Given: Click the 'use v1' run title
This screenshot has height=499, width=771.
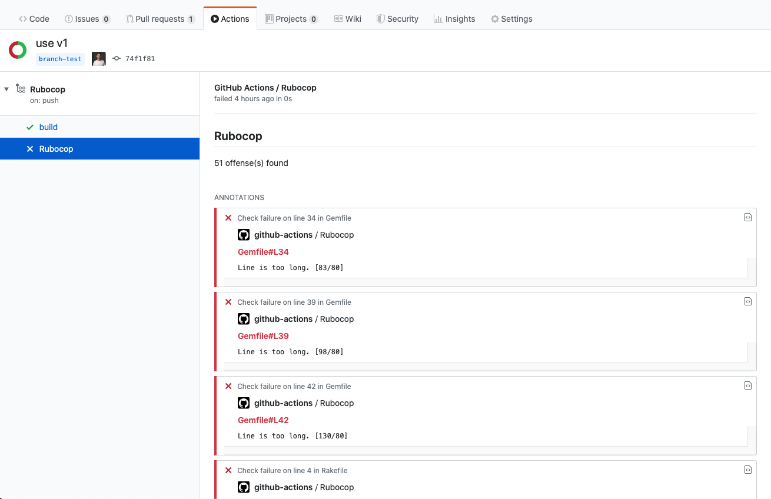Looking at the screenshot, I should [52, 43].
